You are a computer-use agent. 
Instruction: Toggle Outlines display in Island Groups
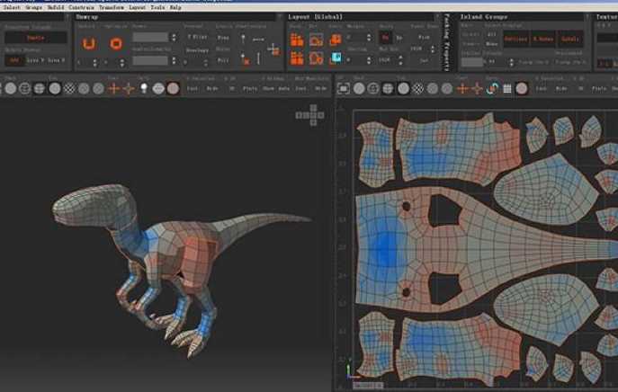point(516,39)
